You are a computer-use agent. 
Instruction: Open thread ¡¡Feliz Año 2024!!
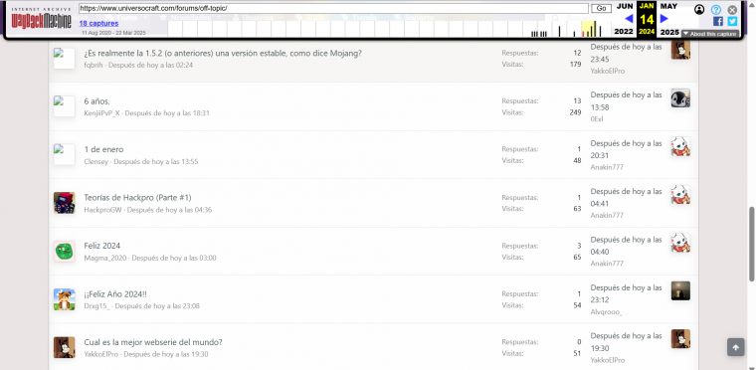(x=115, y=294)
